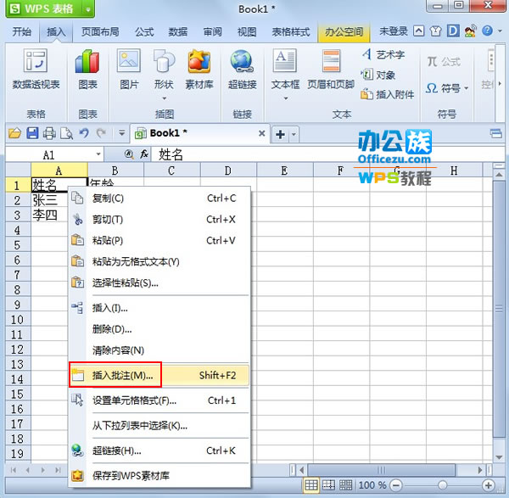Expand the help menu arrow
This screenshot has height=498, width=509.
click(500, 31)
